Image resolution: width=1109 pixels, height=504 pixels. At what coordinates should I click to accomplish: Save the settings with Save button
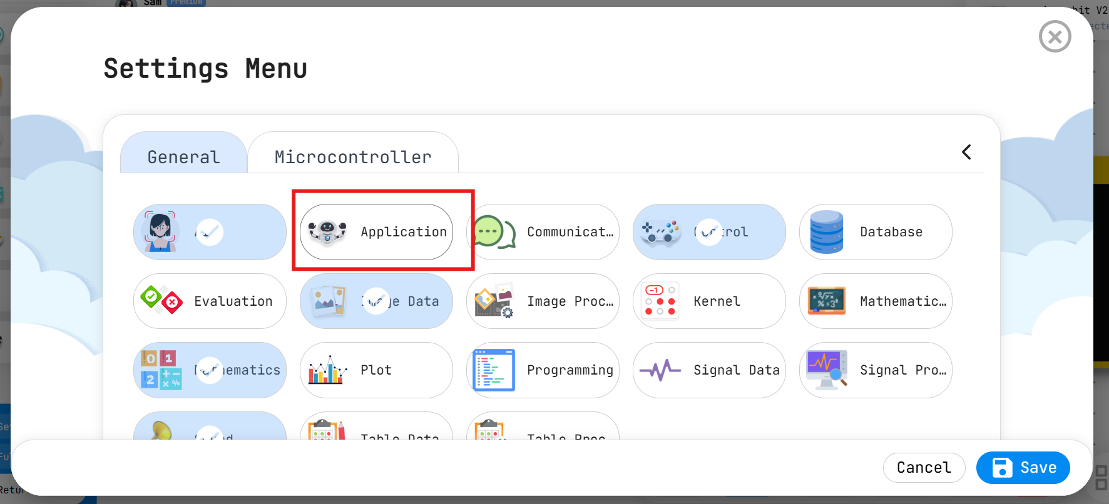[x=1023, y=468]
